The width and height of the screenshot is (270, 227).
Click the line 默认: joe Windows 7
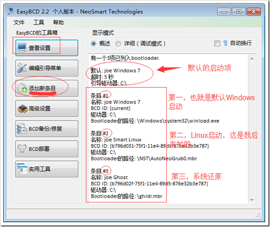click(116, 71)
